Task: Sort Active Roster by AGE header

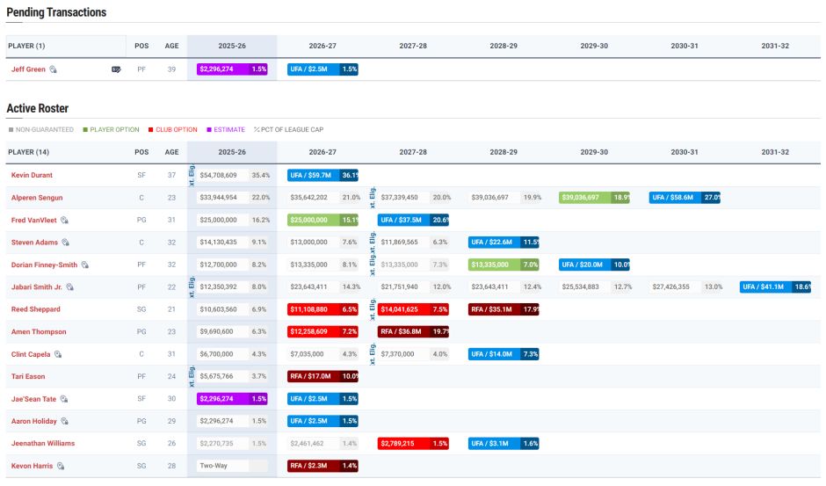Action: pyautogui.click(x=171, y=152)
